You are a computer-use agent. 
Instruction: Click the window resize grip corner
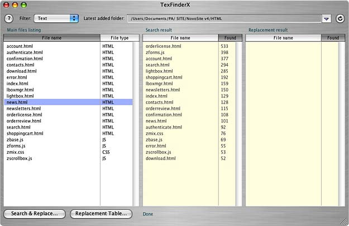345,222
